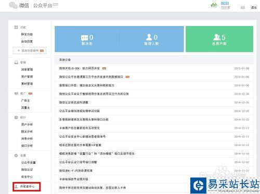The height and width of the screenshot is (194, 260).
Task: Open the 违规处理申诉功能 announcement
Action: pyautogui.click(x=80, y=111)
